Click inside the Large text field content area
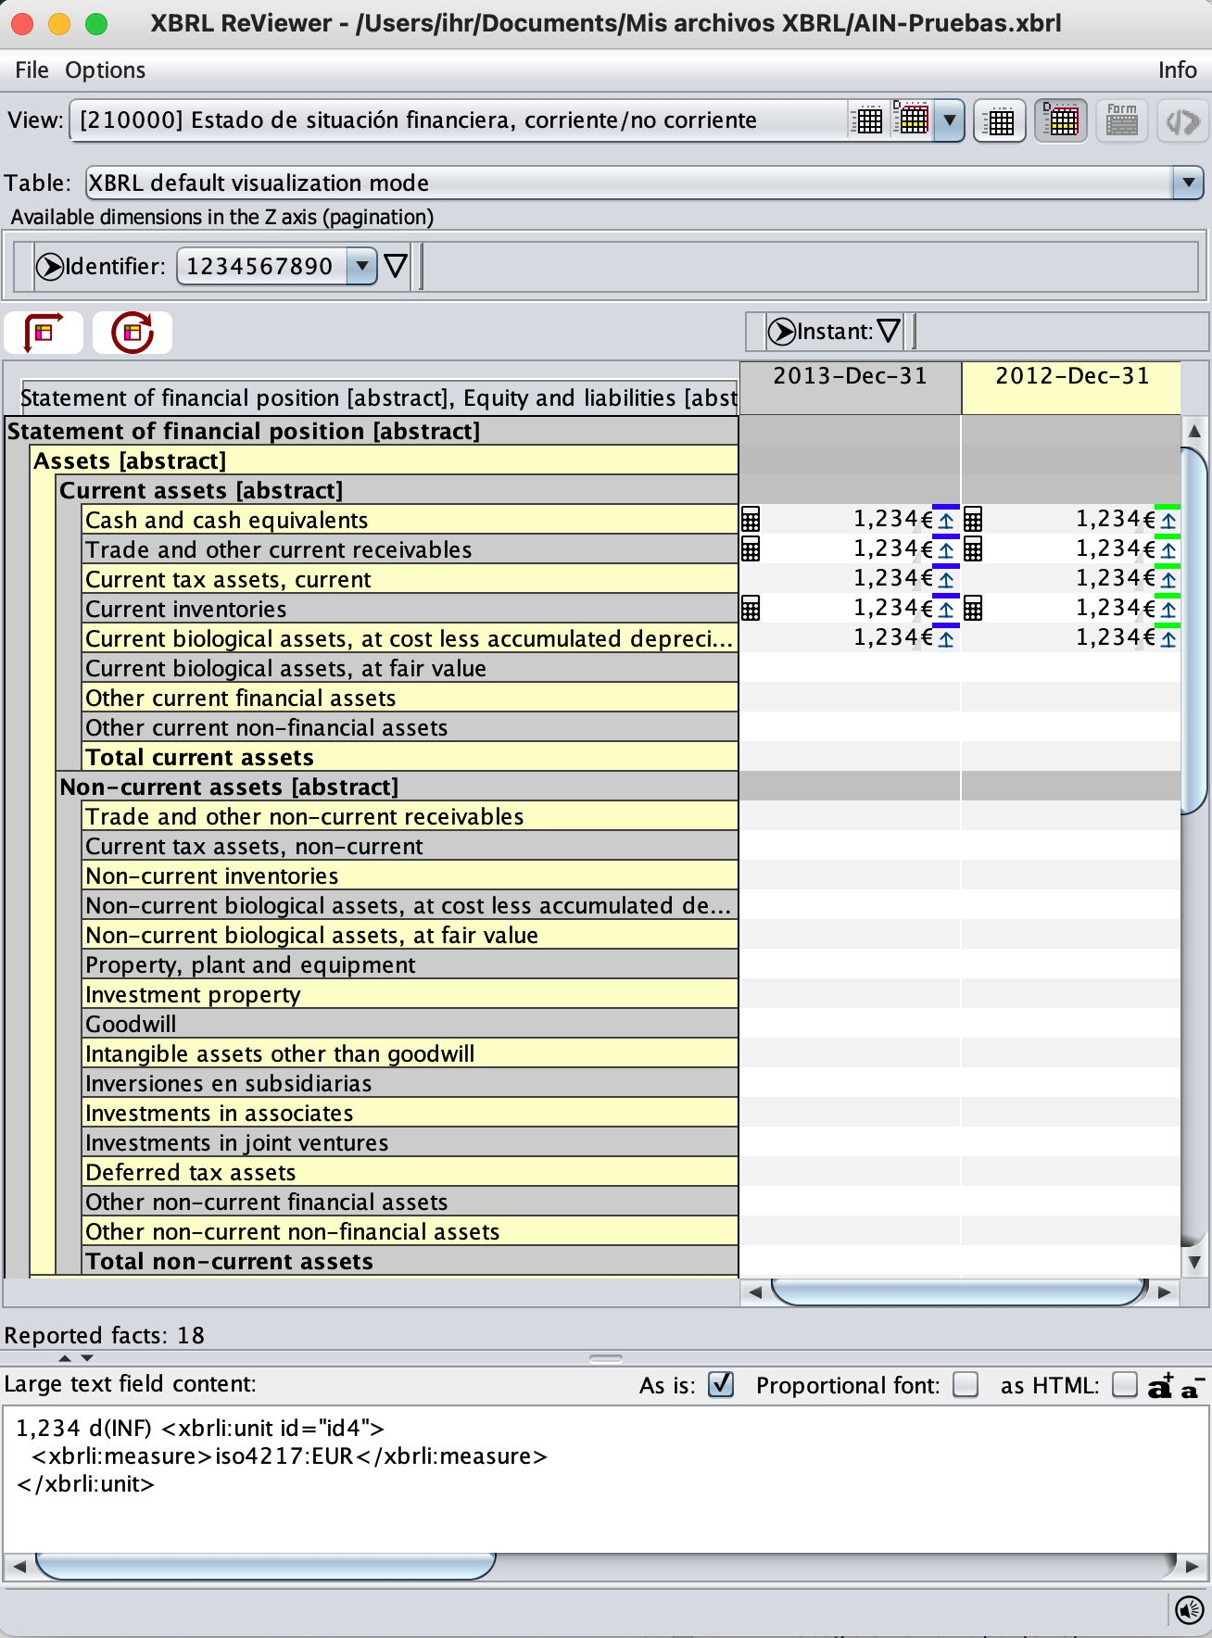This screenshot has height=1638, width=1212. [x=606, y=1479]
